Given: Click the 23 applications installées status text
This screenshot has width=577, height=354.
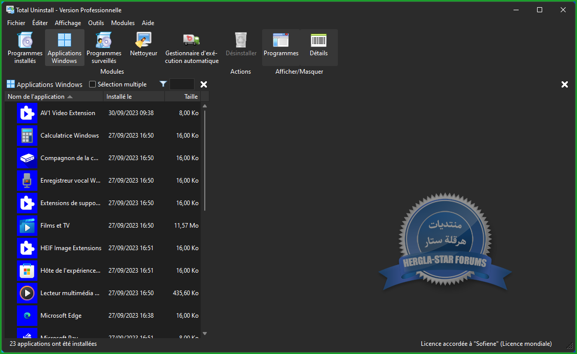Looking at the screenshot, I should pyautogui.click(x=53, y=344).
